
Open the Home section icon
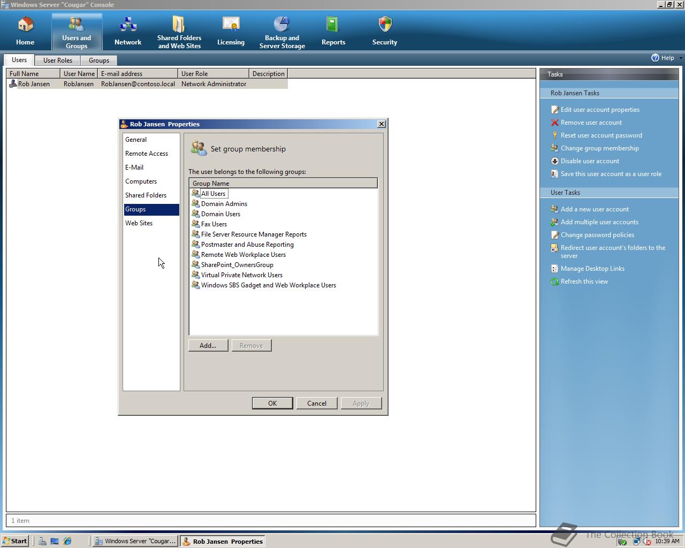(25, 25)
